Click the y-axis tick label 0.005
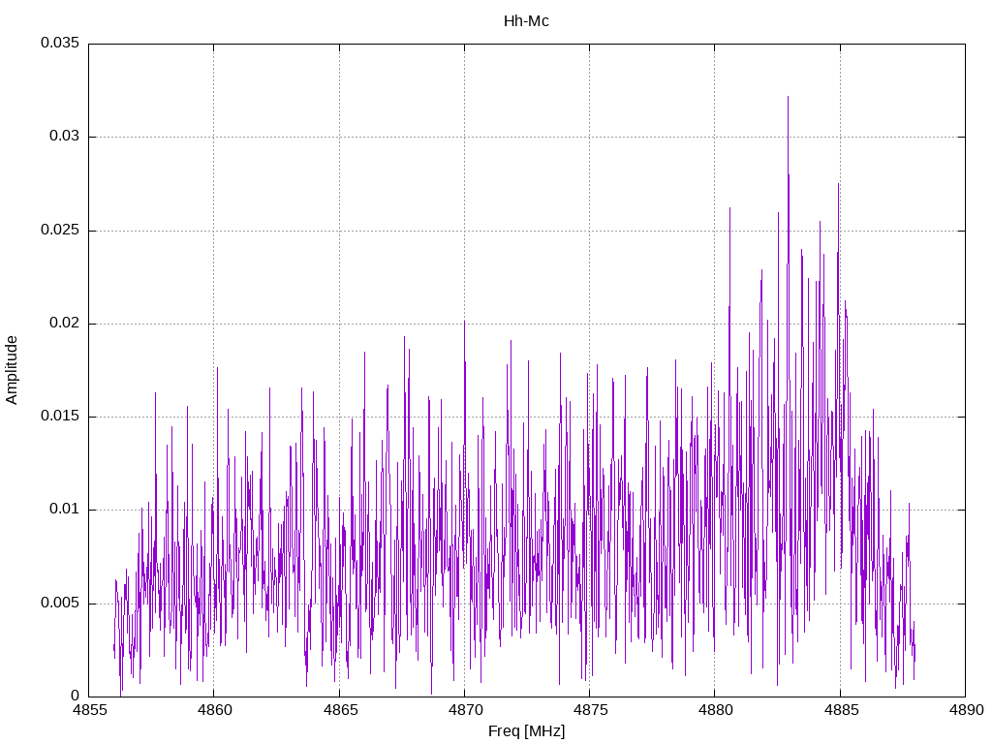Screen dimensions: 992x744 (60, 603)
